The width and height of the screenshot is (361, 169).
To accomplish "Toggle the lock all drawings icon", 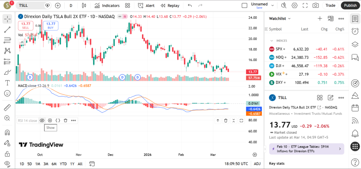I will 7,154.
